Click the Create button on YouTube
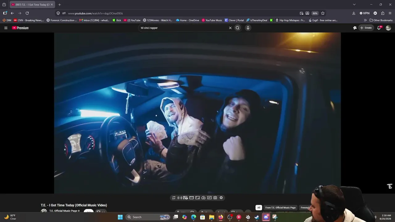 366,28
